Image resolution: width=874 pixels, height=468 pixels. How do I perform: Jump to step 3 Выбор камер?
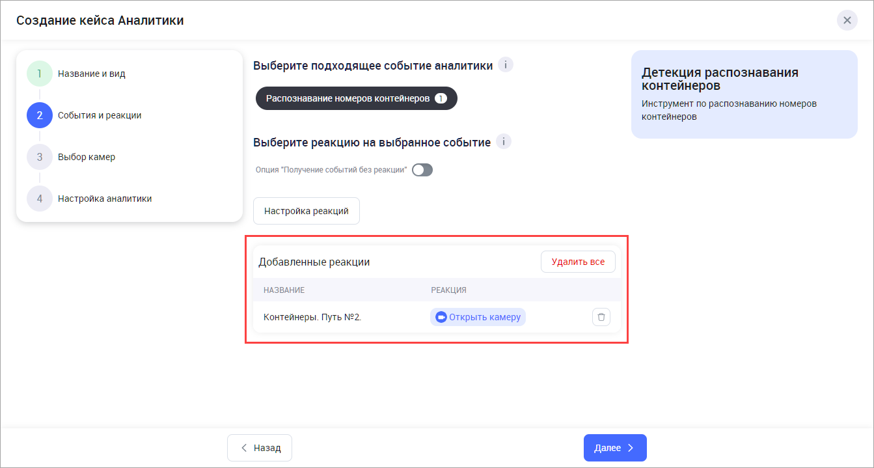coord(86,157)
